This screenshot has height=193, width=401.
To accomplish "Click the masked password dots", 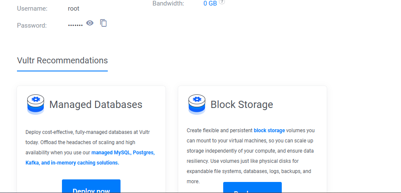I will pyautogui.click(x=76, y=26).
